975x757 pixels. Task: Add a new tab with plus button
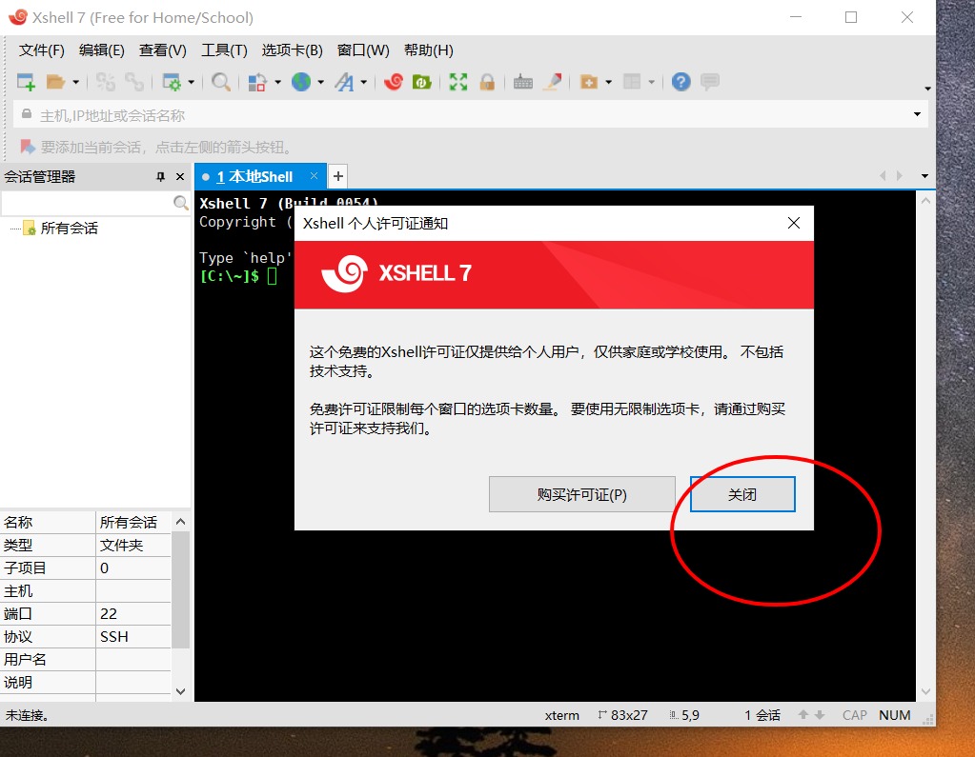point(337,177)
